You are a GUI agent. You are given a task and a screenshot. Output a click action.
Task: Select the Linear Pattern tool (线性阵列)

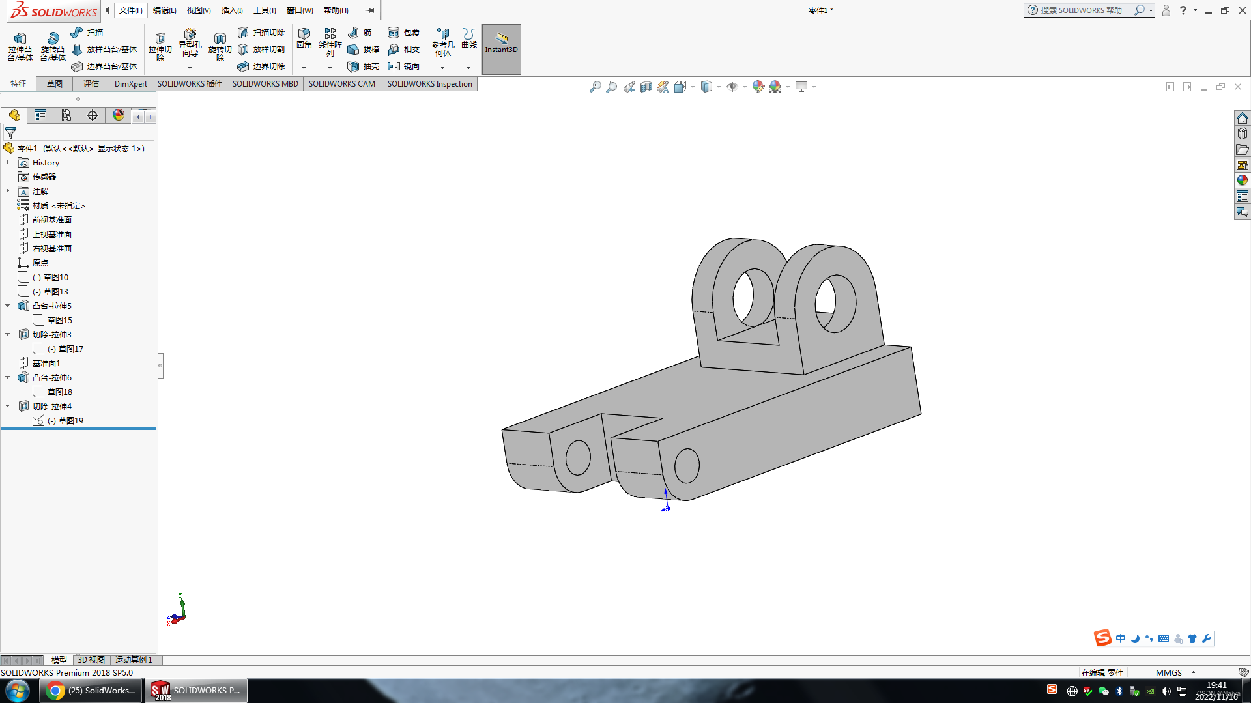click(x=330, y=42)
